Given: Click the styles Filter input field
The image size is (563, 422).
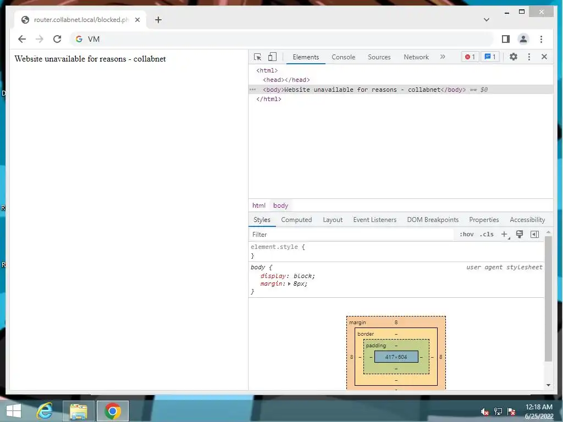Looking at the screenshot, I should tap(352, 234).
